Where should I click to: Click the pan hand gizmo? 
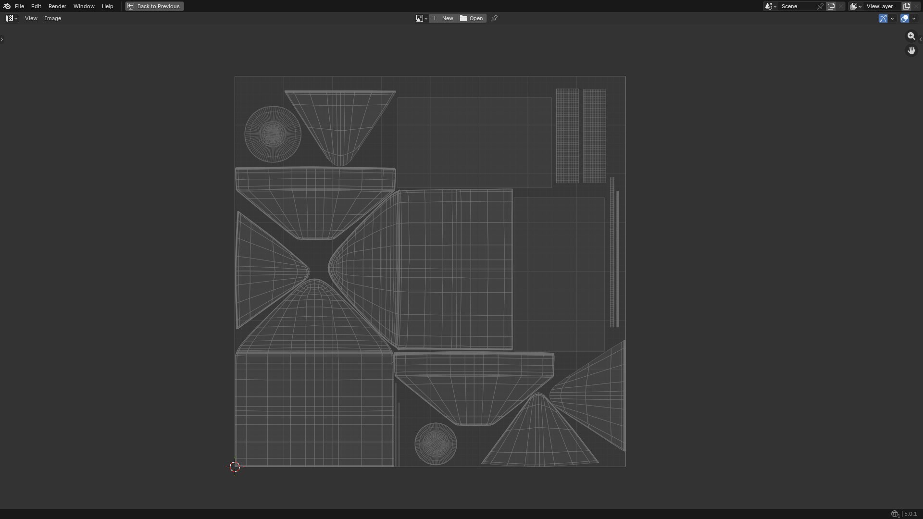coord(911,50)
